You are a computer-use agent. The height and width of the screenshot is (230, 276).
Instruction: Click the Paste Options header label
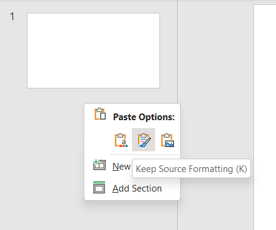[144, 117]
